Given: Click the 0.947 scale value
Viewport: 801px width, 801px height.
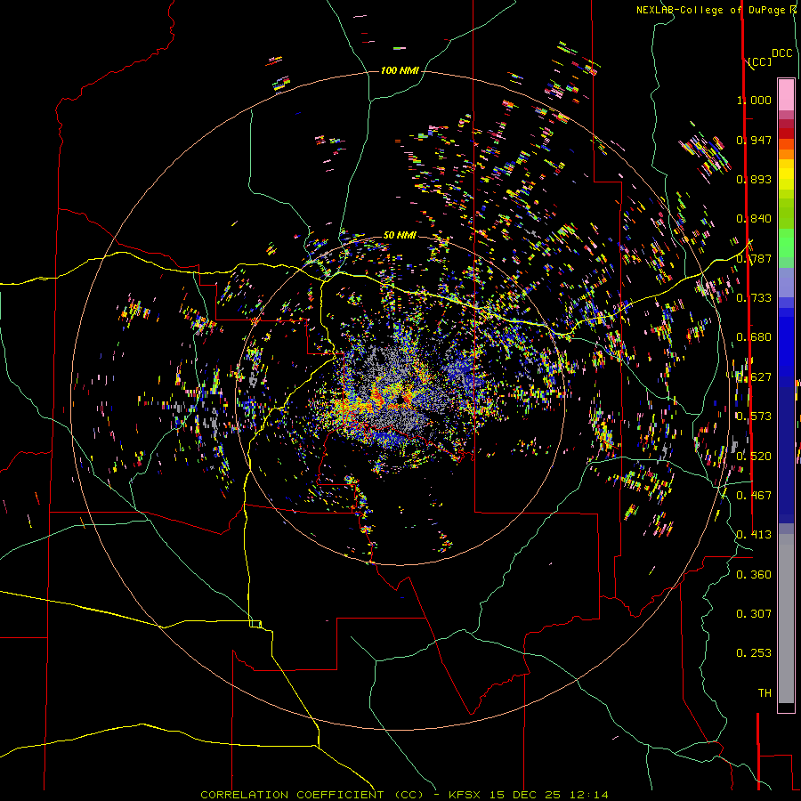Looking at the screenshot, I should coord(754,140).
